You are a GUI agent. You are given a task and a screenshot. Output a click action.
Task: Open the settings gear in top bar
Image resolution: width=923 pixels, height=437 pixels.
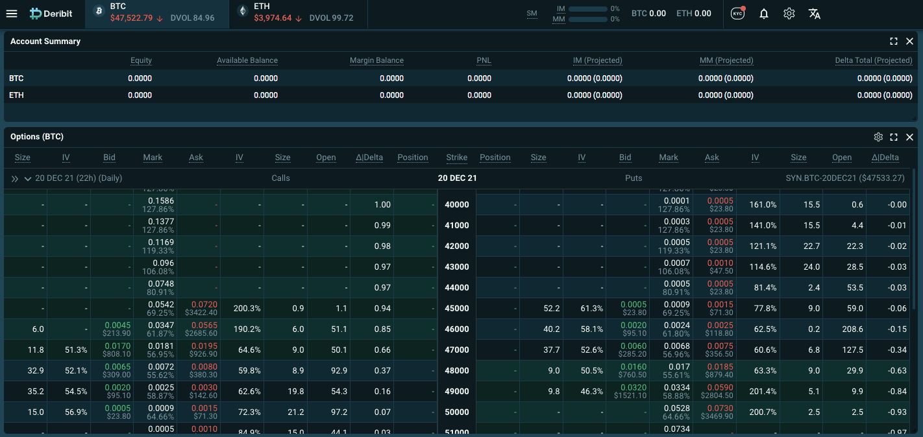tap(789, 14)
